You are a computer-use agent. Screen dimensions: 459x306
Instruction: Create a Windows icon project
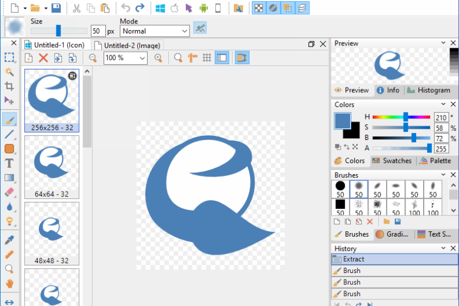click(160, 8)
